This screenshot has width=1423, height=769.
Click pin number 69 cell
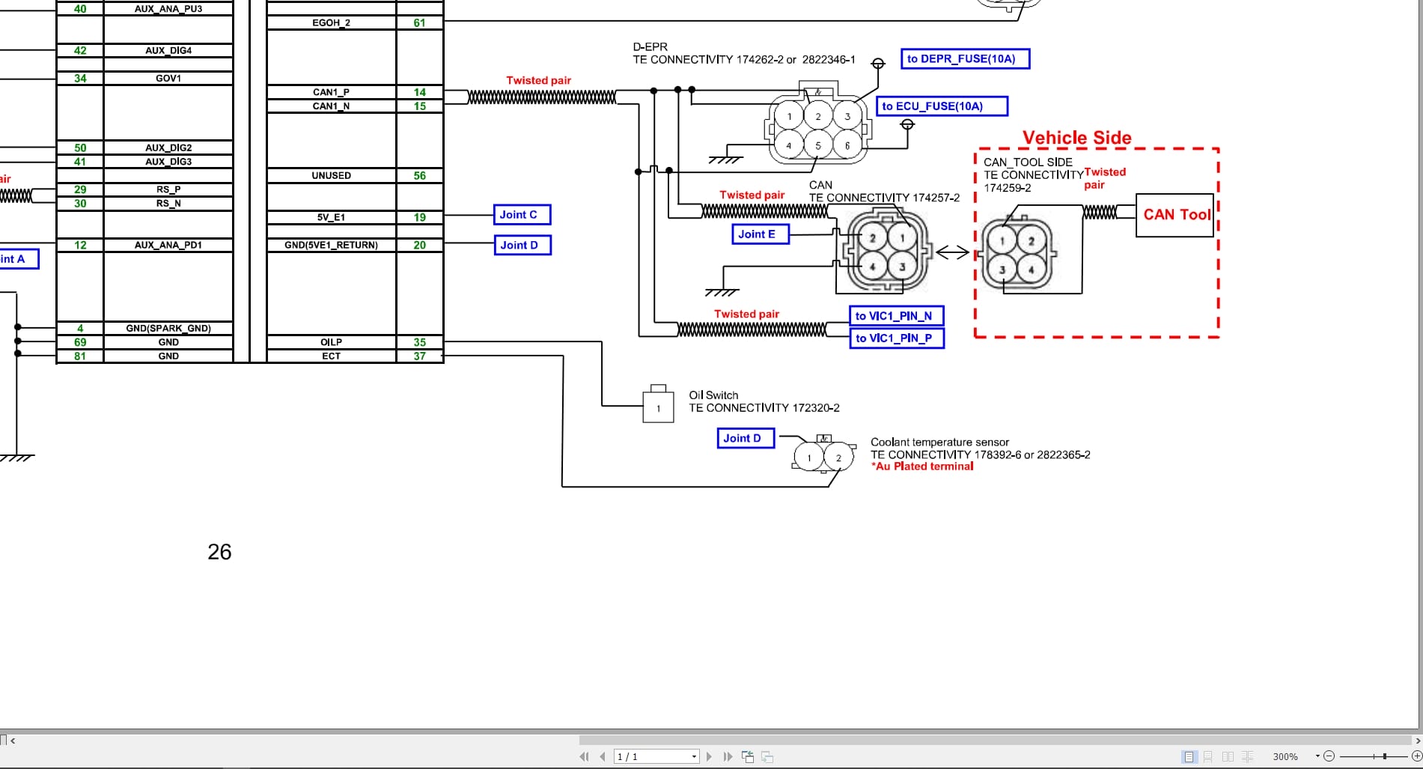(80, 342)
